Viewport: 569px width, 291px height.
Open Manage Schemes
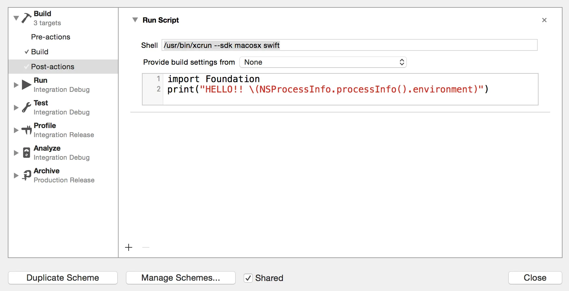(180, 278)
